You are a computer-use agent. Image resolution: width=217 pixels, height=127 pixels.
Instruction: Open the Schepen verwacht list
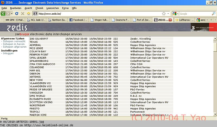(14, 41)
